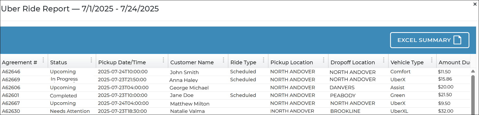Open Customer Name column menu dots
The image size is (479, 115).
pyautogui.click(x=223, y=60)
